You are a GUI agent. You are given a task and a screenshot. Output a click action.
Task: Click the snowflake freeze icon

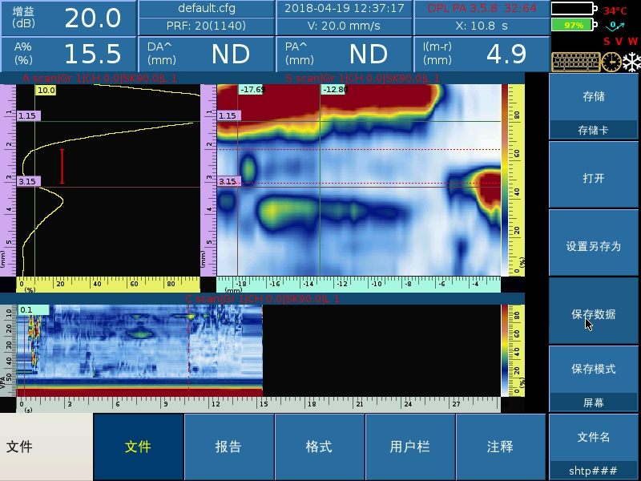pos(631,62)
